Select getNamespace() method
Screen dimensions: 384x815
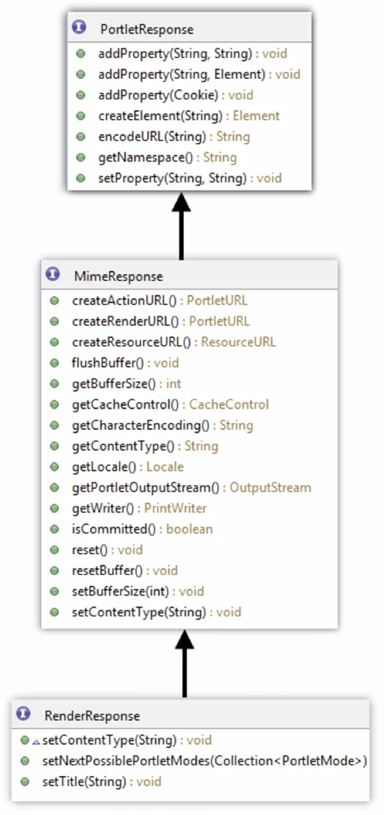(168, 158)
